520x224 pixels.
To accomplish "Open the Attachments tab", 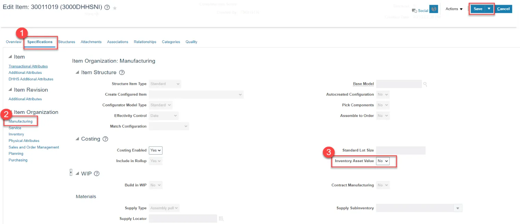I will pyautogui.click(x=91, y=42).
